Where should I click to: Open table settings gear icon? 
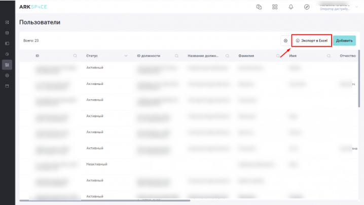pyautogui.click(x=285, y=40)
